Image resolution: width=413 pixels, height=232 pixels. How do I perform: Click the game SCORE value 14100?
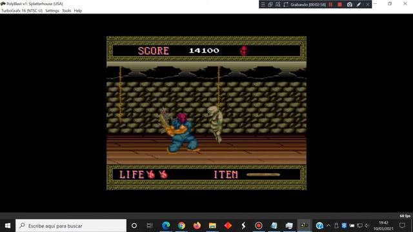click(x=204, y=50)
